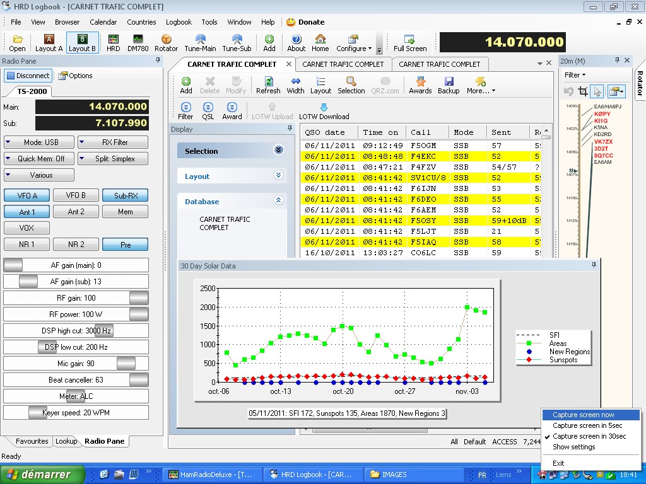646x484 pixels.
Task: Add a new logbook entry
Action: pyautogui.click(x=186, y=85)
